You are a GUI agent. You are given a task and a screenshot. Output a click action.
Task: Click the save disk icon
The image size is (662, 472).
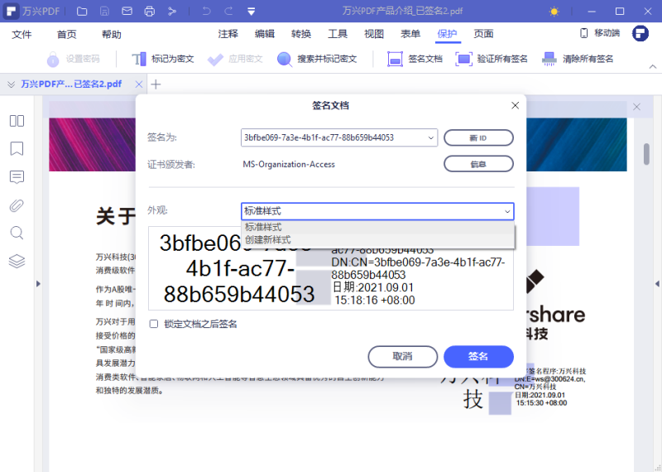point(104,12)
